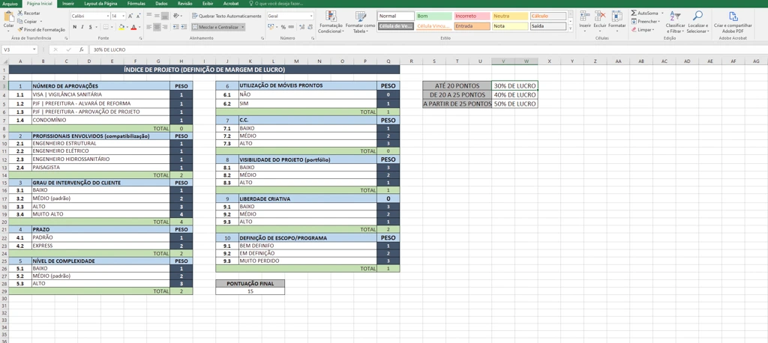The width and height of the screenshot is (768, 343).
Task: Select the 40% DE LUCRO cell
Action: click(514, 95)
